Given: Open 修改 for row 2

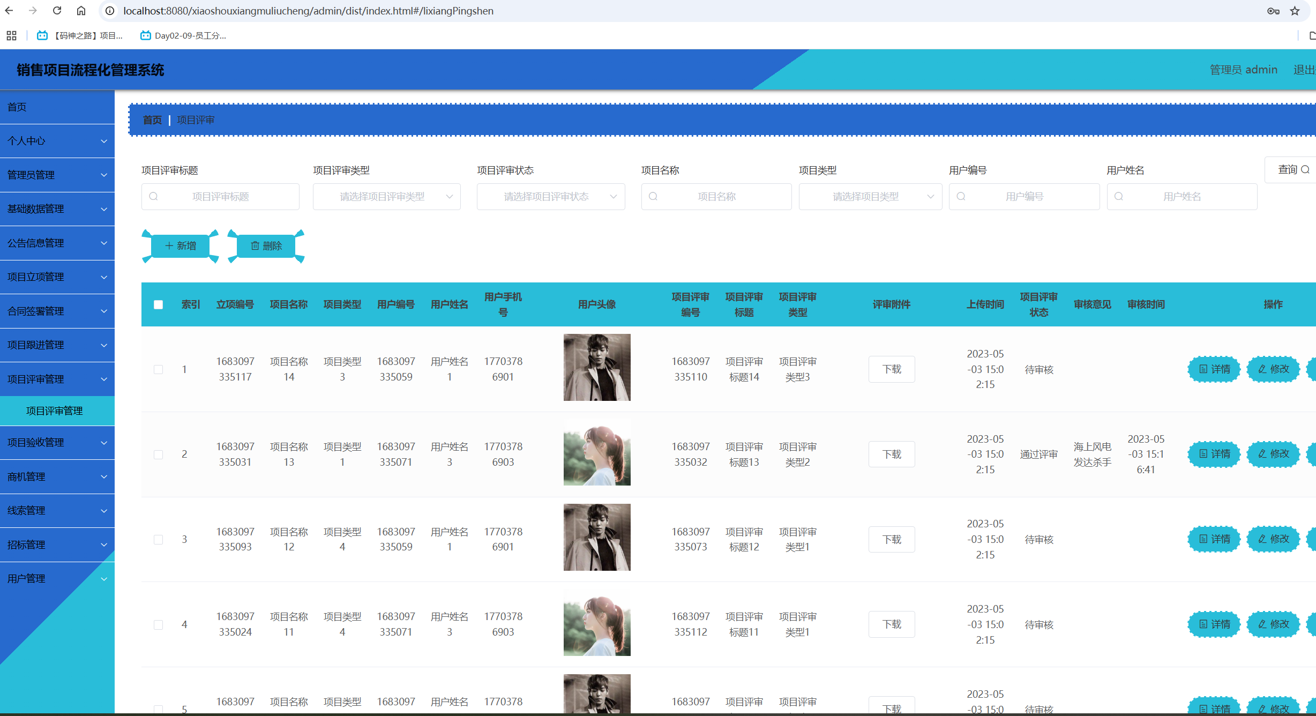Looking at the screenshot, I should 1273,454.
